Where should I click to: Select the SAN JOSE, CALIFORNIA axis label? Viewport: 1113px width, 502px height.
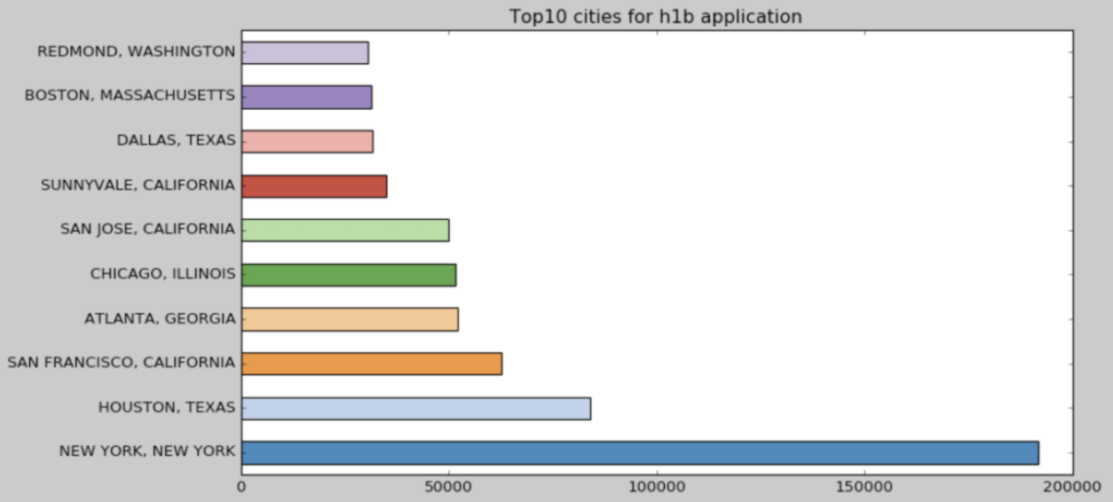[147, 230]
